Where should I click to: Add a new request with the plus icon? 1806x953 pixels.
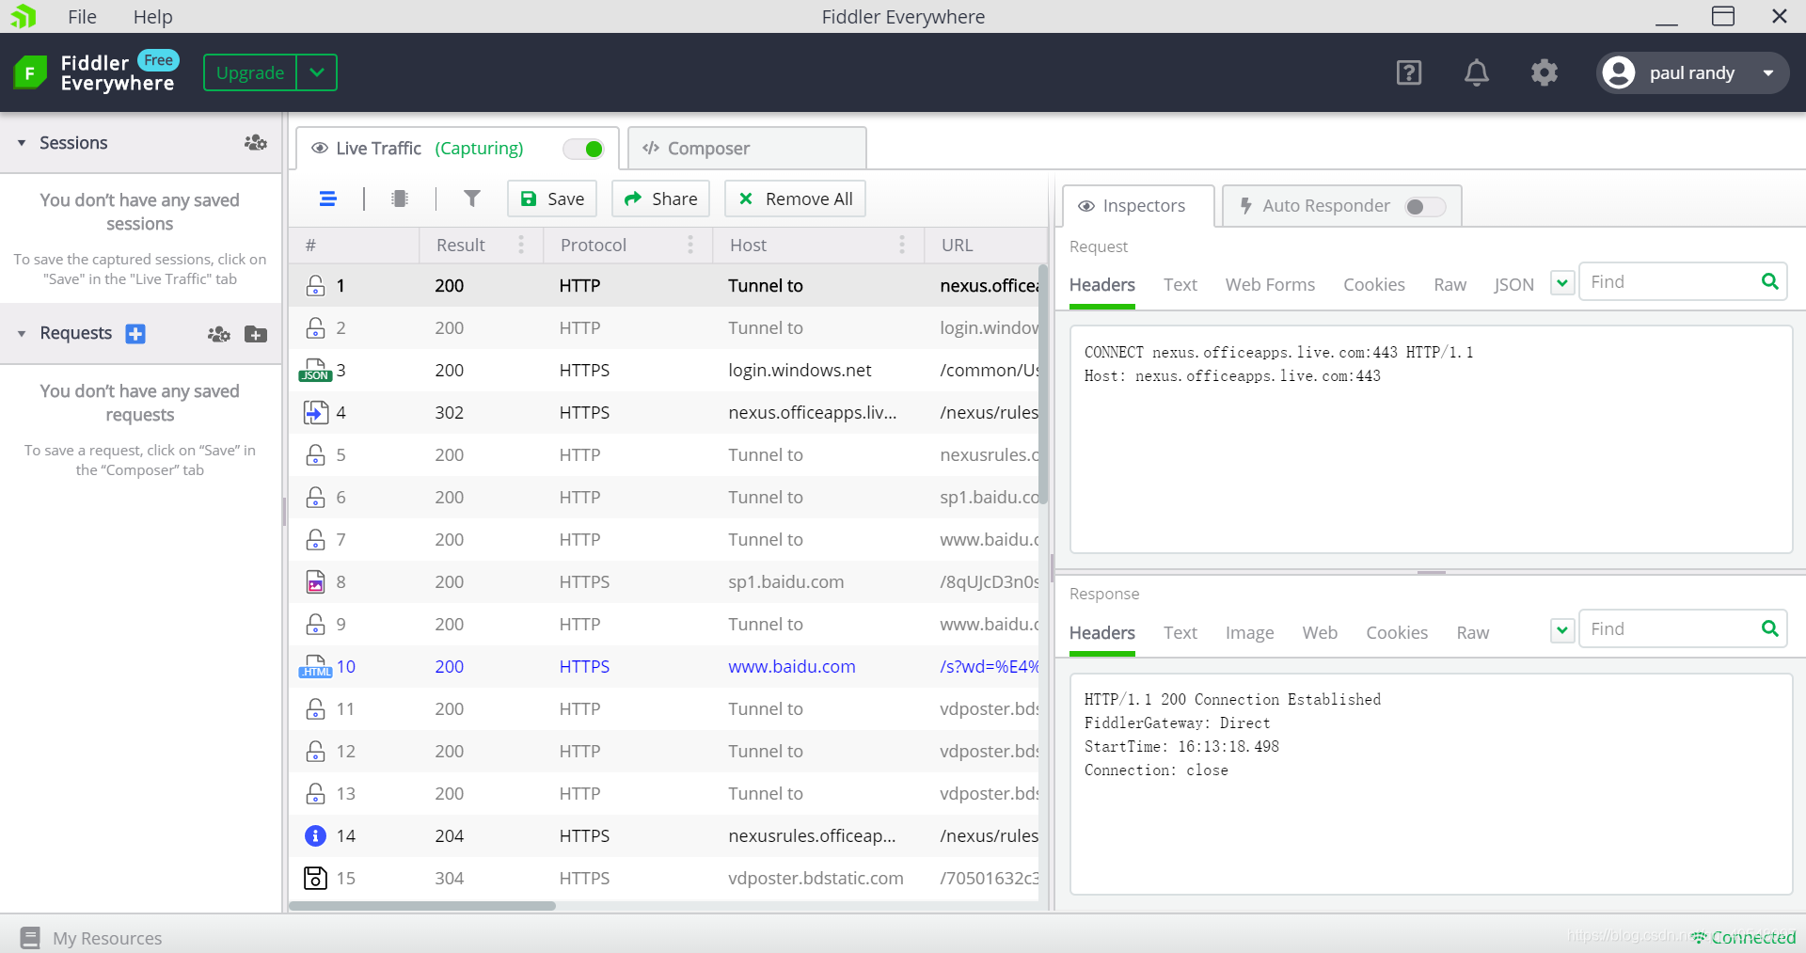coord(135,333)
